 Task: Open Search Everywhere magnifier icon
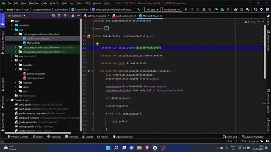pyautogui.click(x=255, y=9)
